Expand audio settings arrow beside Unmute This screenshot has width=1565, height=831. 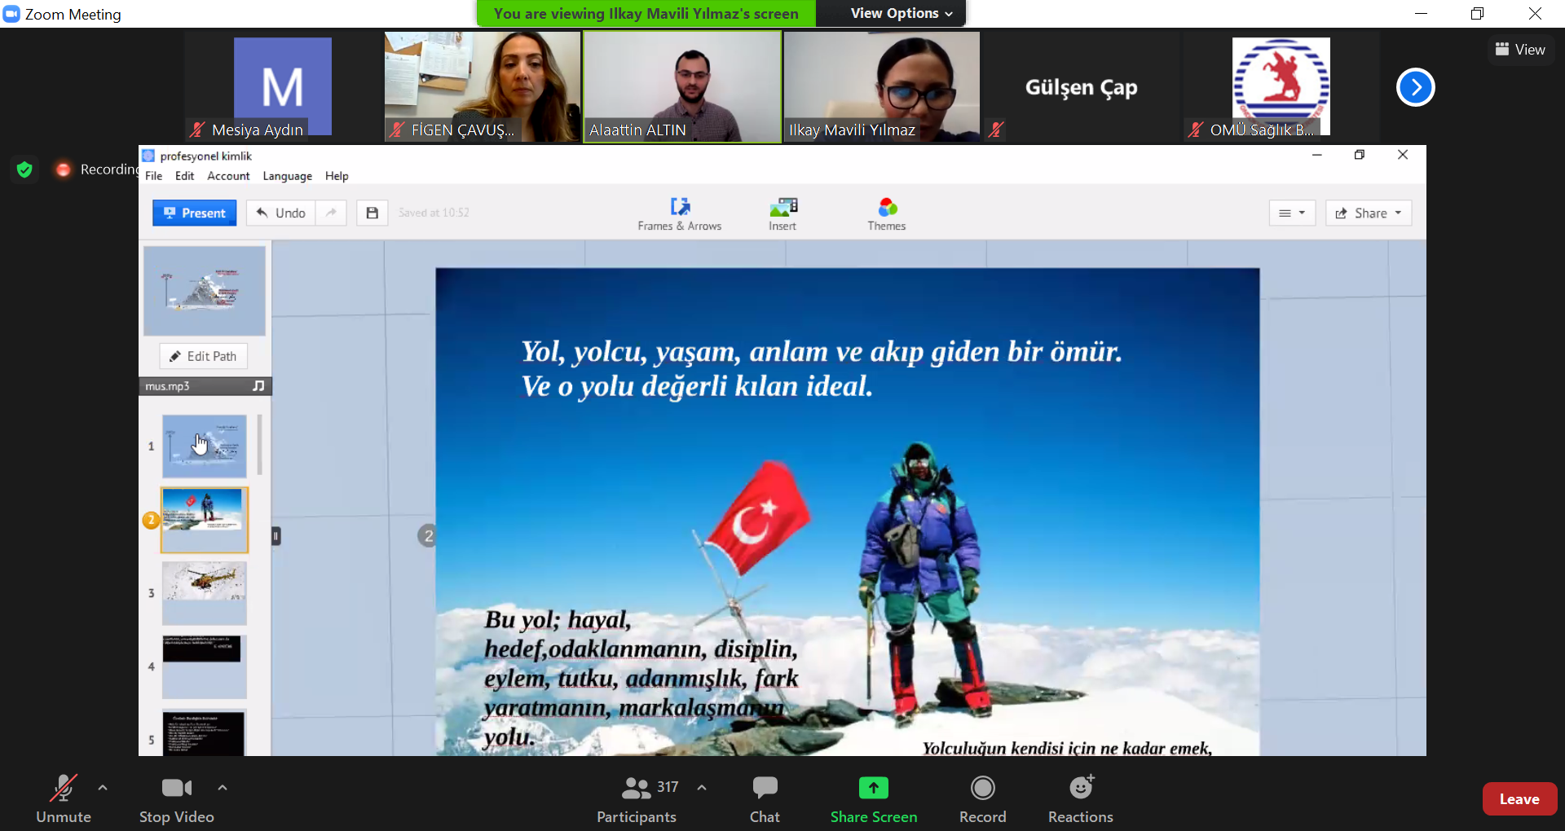click(103, 788)
